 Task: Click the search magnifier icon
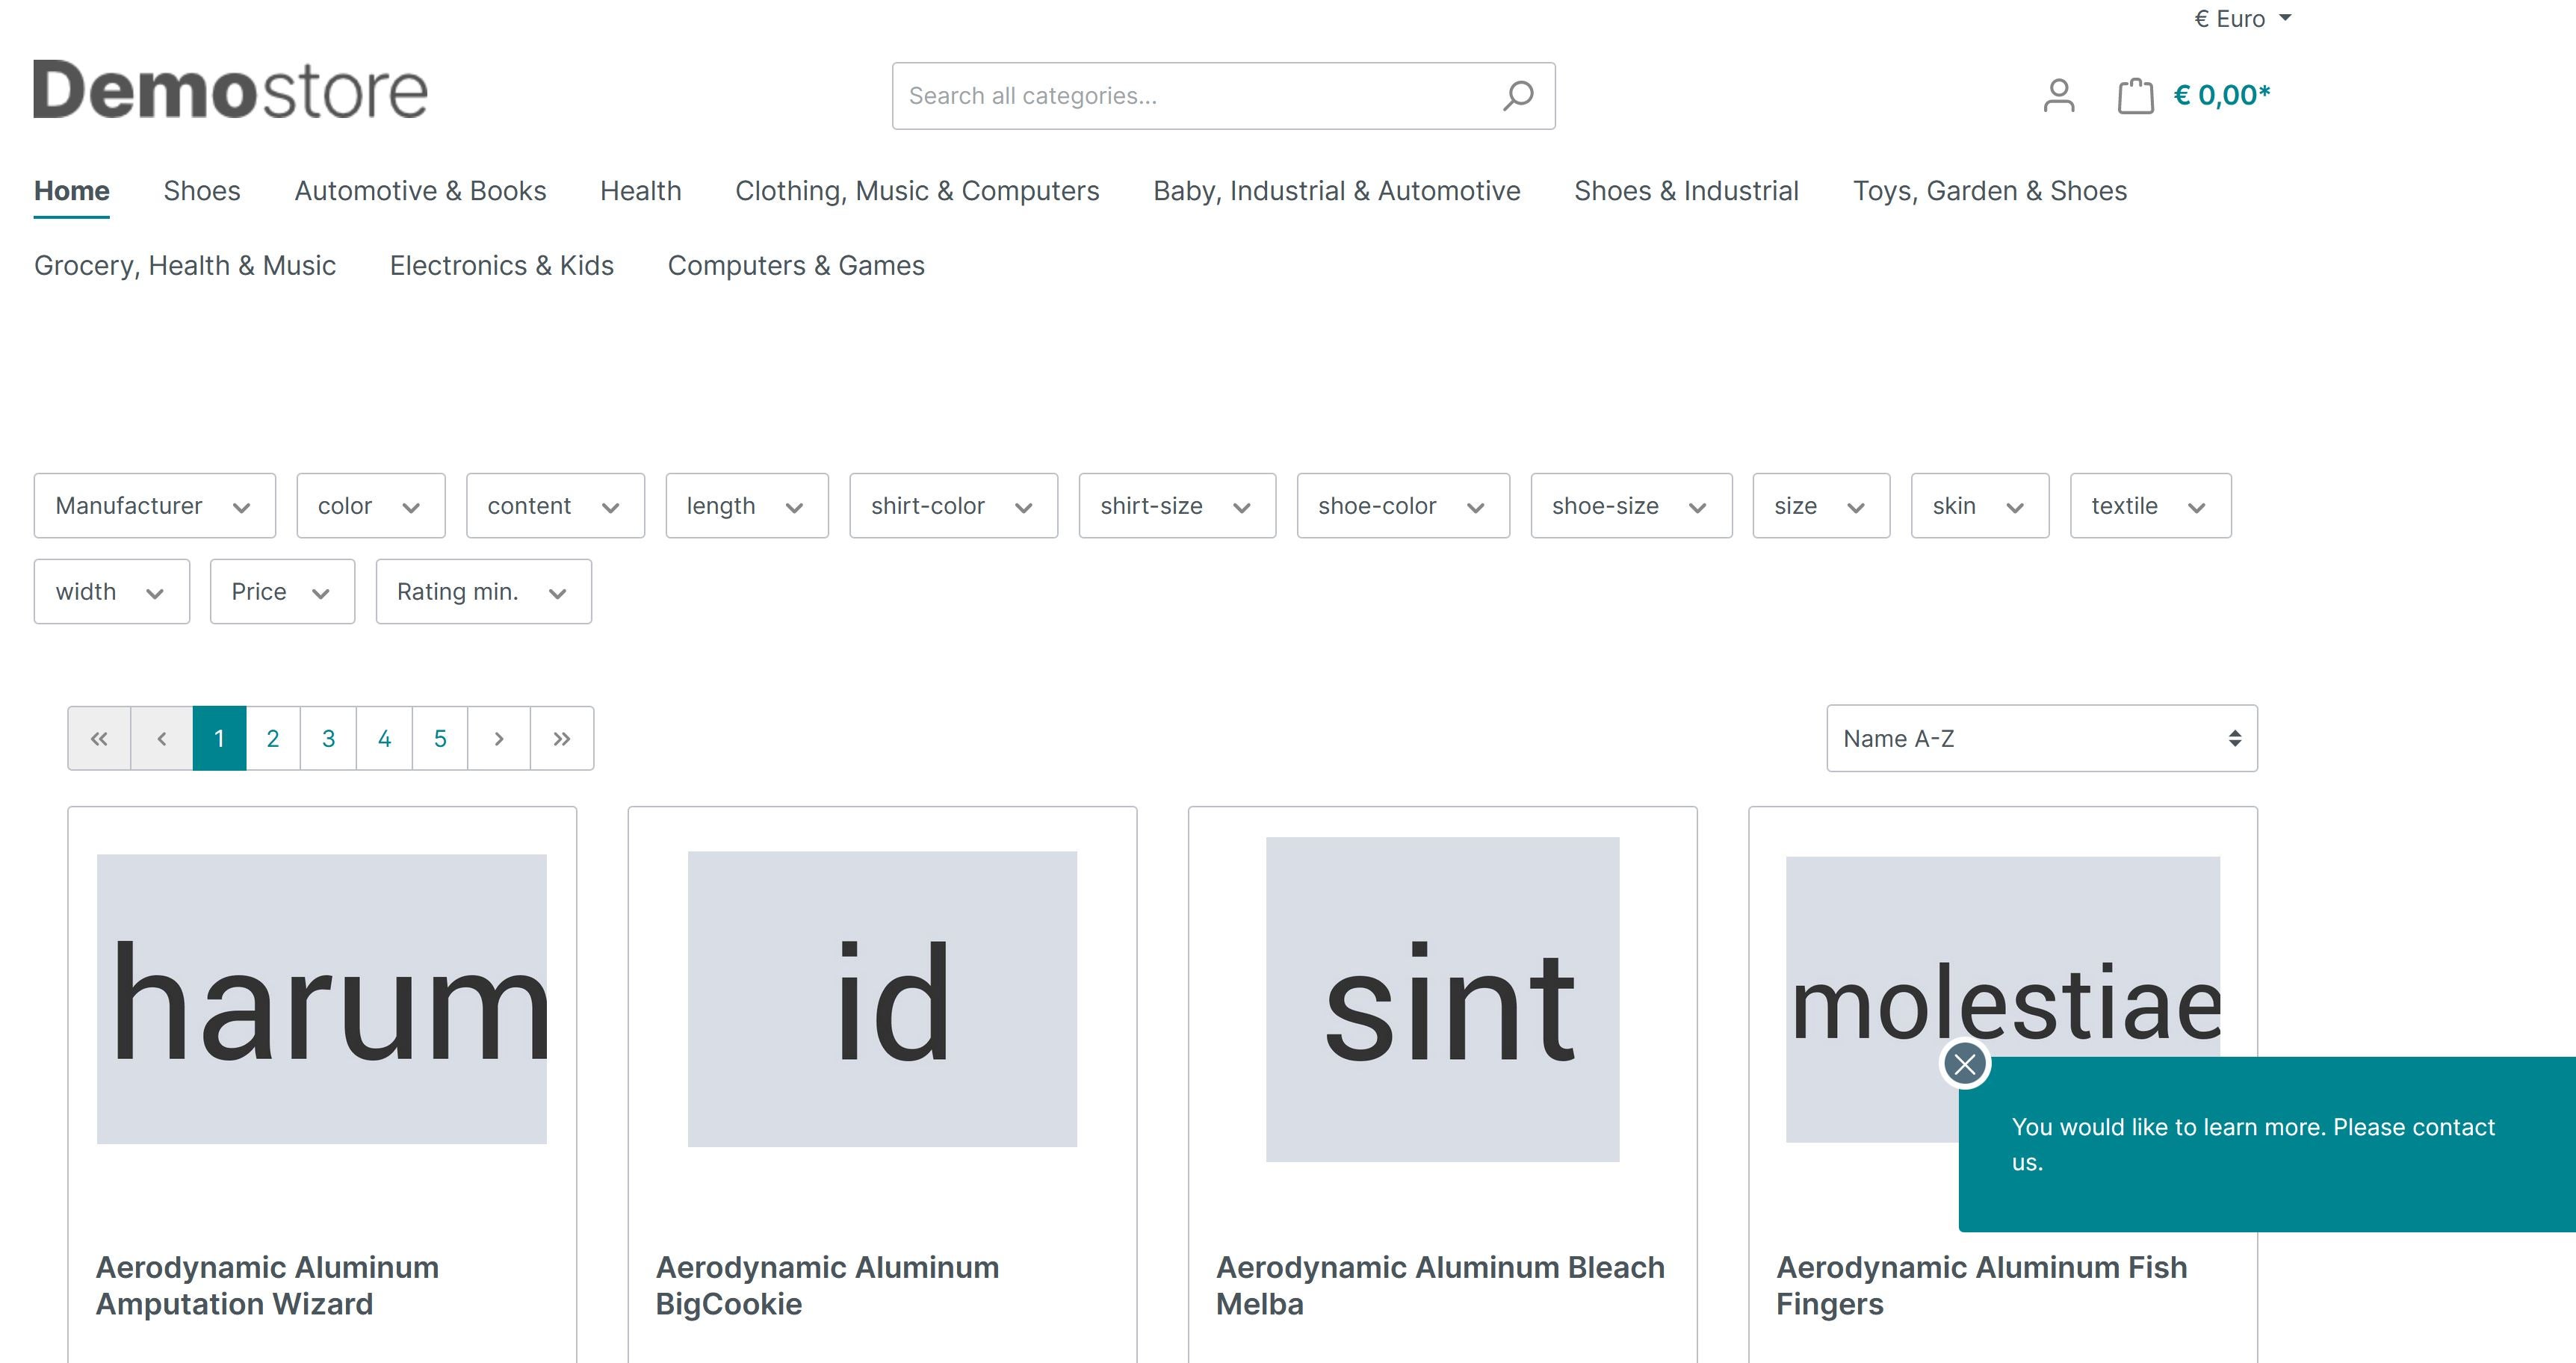pyautogui.click(x=1517, y=93)
